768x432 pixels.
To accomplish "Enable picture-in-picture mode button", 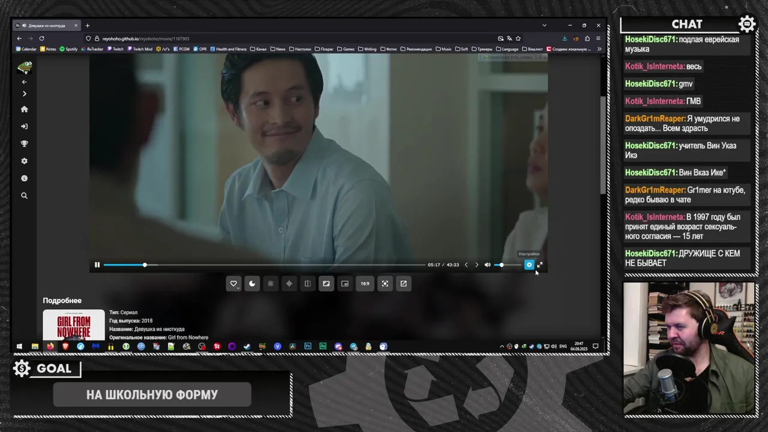I will pyautogui.click(x=345, y=284).
